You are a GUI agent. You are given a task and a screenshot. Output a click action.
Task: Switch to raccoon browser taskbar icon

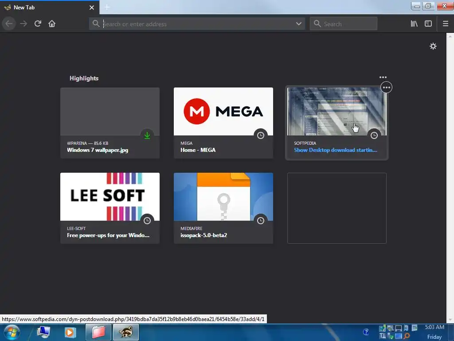(x=125, y=332)
